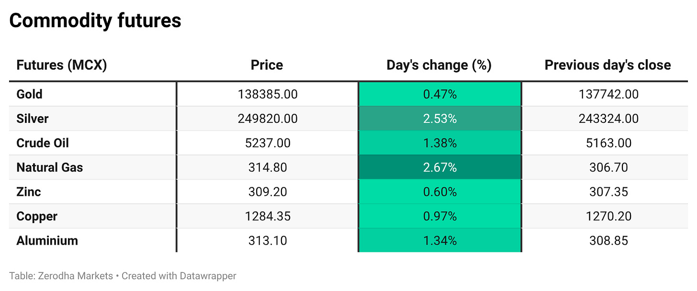The image size is (697, 291).
Task: Select the Zinc row label
Action: point(29,192)
